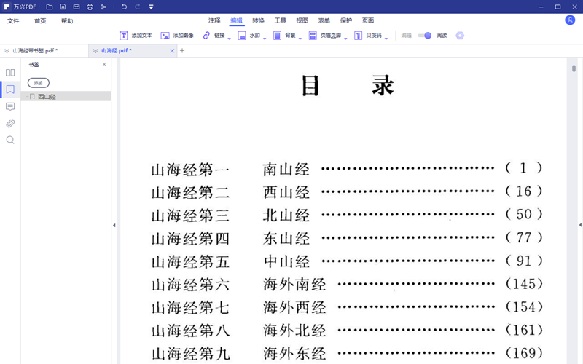
Task: Click the 添加 button to add bookmark
Action: point(39,83)
